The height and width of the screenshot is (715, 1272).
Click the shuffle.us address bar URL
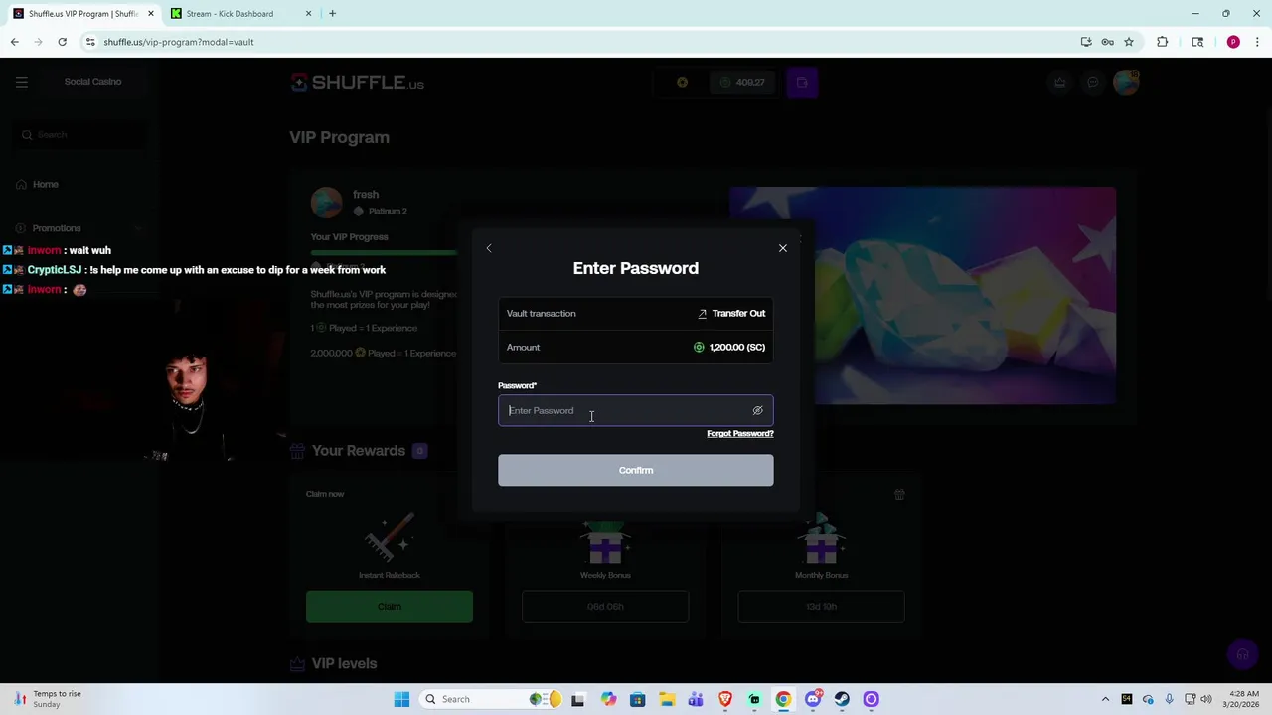[179, 42]
